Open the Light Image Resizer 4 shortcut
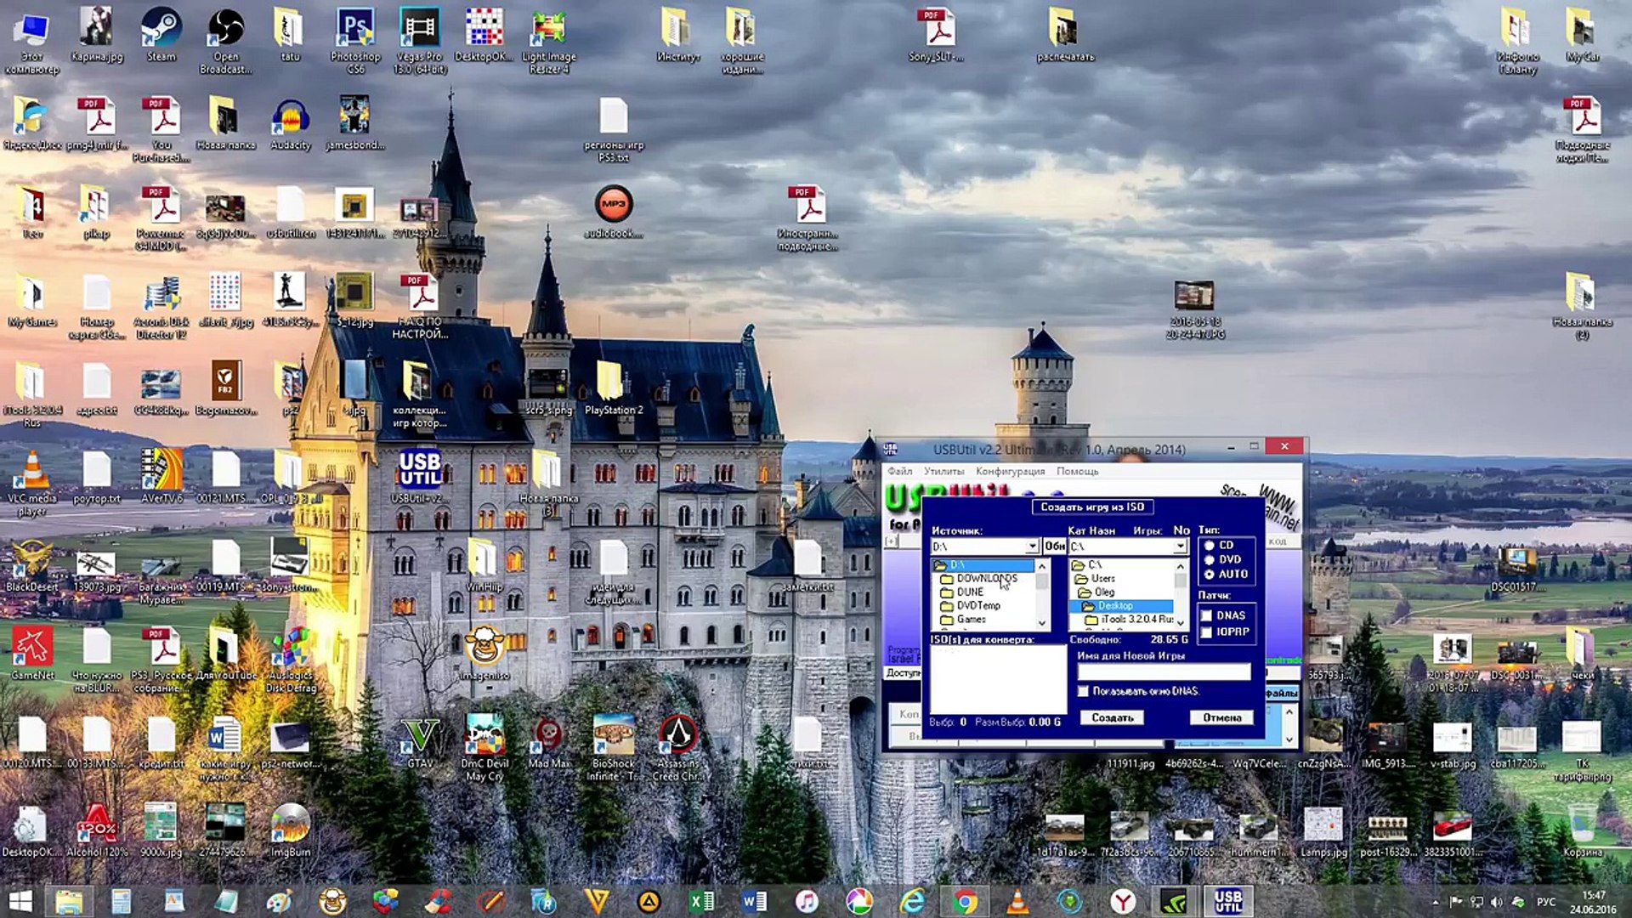The height and width of the screenshot is (918, 1632). [x=548, y=40]
